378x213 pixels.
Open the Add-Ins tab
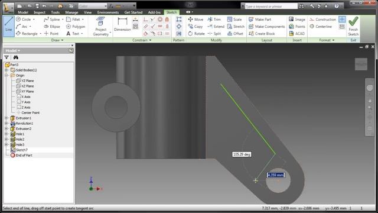(154, 12)
